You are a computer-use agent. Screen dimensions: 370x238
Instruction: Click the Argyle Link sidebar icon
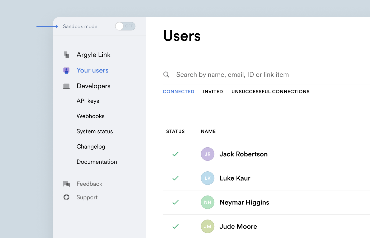(x=67, y=55)
